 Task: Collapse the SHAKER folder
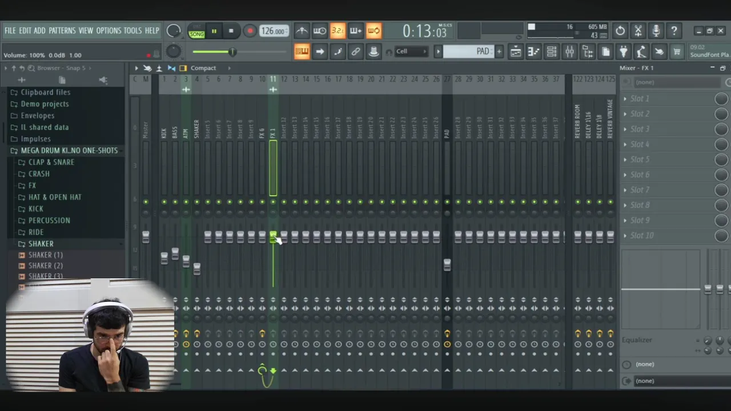pos(41,244)
